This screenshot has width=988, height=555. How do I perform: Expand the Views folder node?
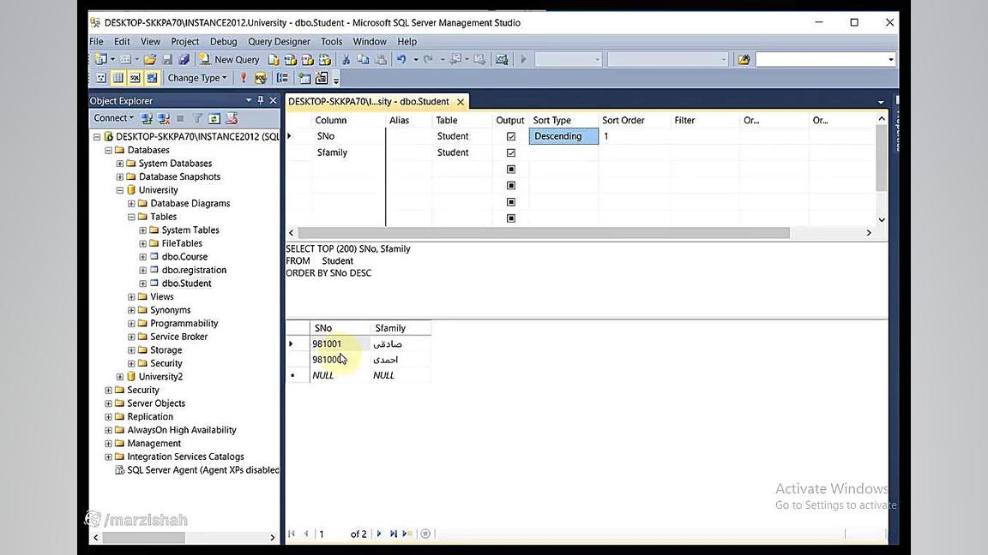pos(131,297)
